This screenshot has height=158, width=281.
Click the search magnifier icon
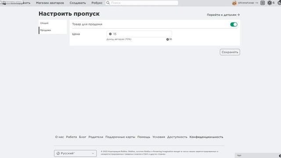pyautogui.click(x=108, y=3)
